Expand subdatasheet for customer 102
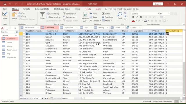The height and width of the screenshot is (104, 186). [x=24, y=37]
